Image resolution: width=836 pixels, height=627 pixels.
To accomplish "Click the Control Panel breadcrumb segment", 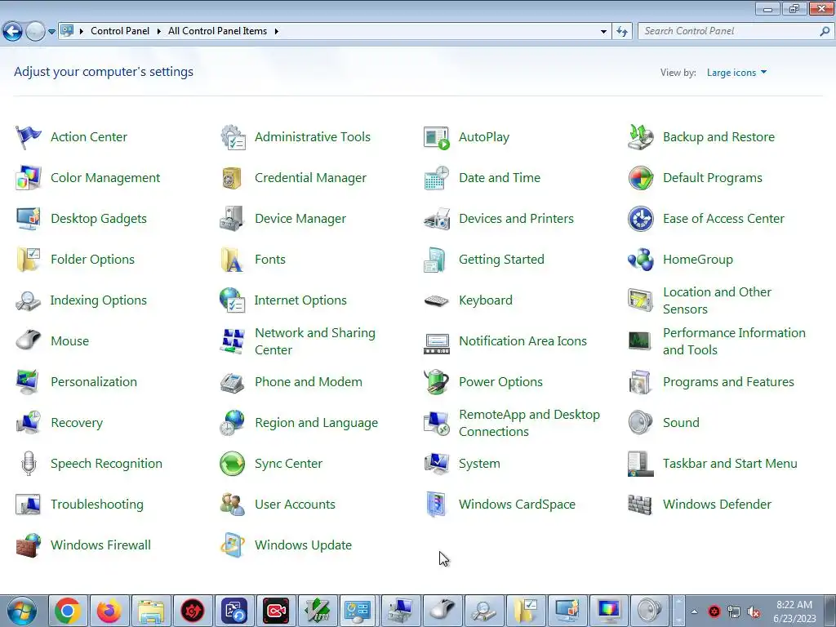I will tap(120, 31).
